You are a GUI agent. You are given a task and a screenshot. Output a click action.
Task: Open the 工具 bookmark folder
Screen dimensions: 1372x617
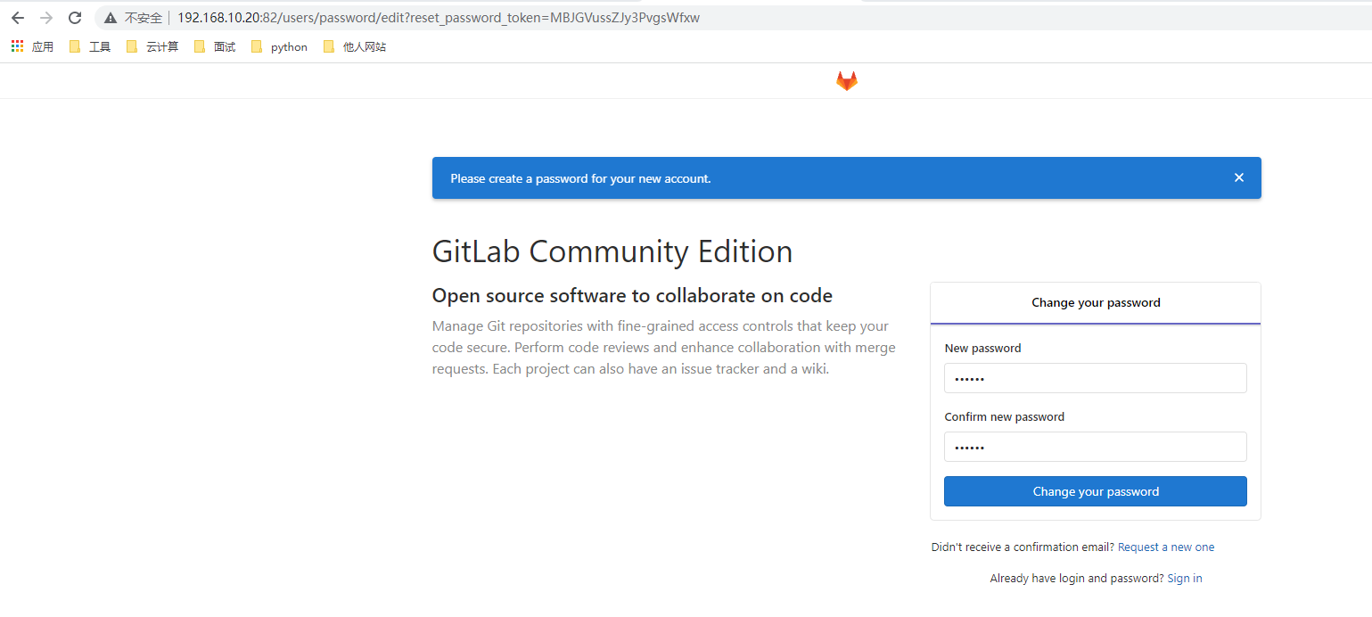pyautogui.click(x=90, y=46)
